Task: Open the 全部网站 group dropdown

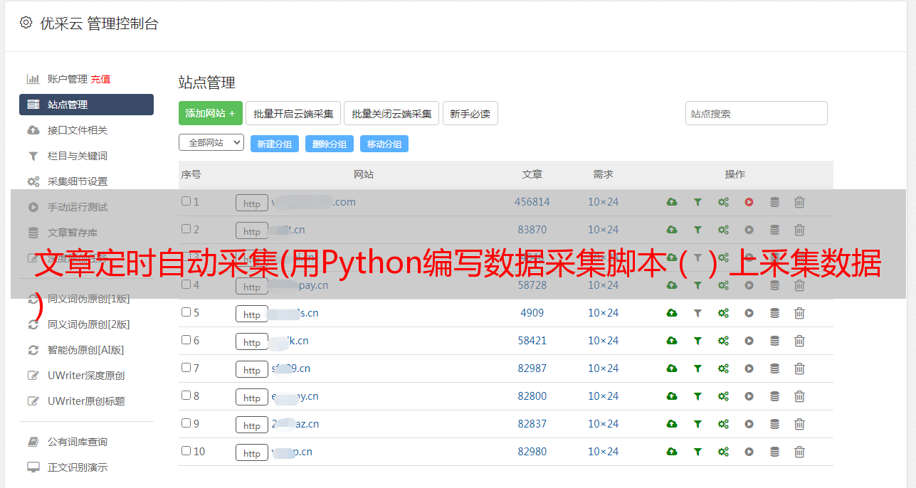Action: click(x=211, y=143)
